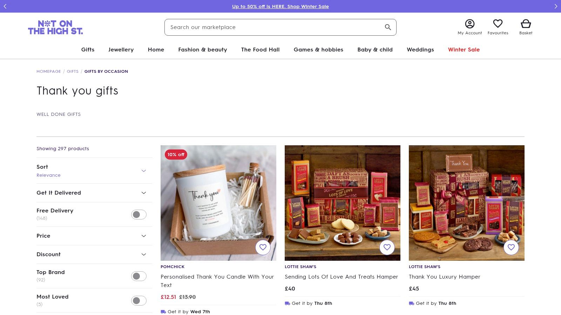Screen dimensions: 561x315
Task: Show previous promo banner with left arrow
Action: pos(5,6)
